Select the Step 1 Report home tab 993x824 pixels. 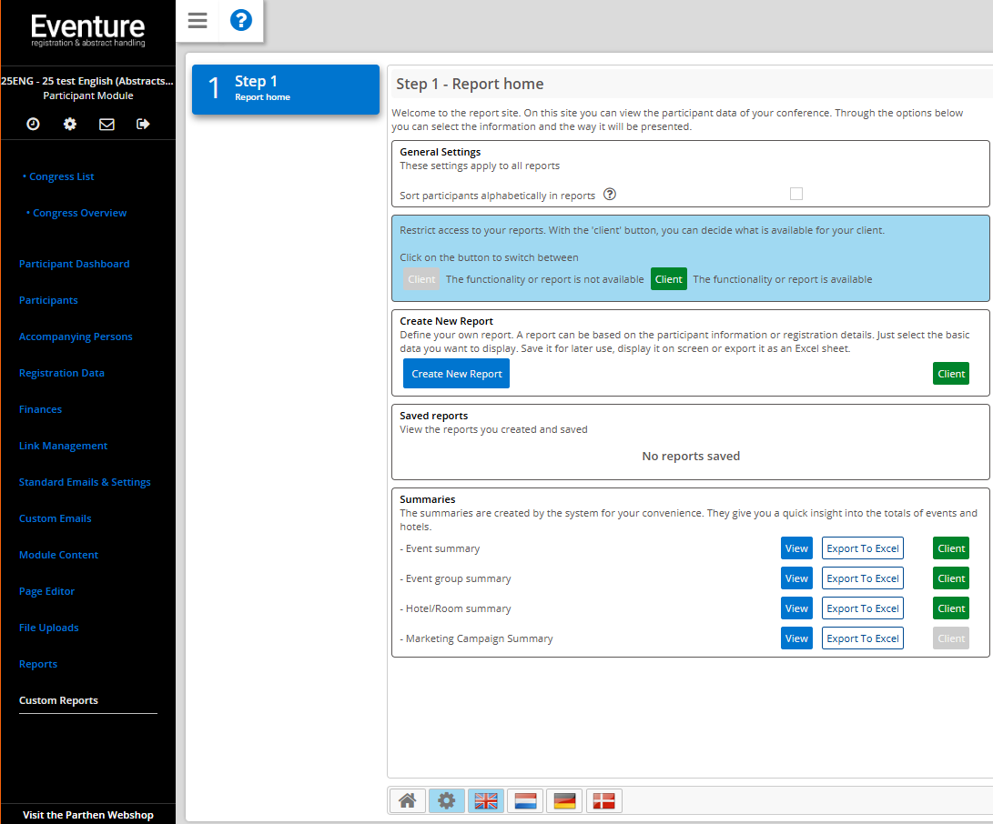pyautogui.click(x=285, y=88)
